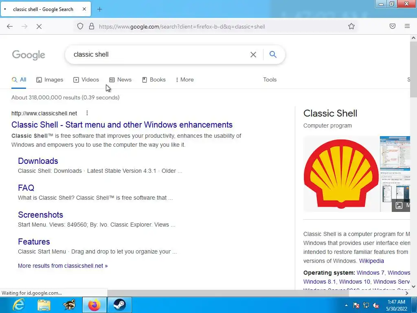Click the vertical scrollbar thumb
Image resolution: width=417 pixels, height=313 pixels.
[413, 69]
